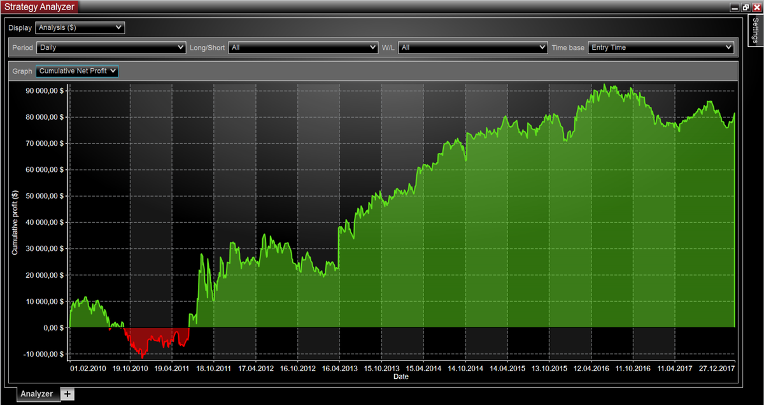Image resolution: width=764 pixels, height=405 pixels.
Task: Click the red drawdown area of the chart
Action: point(156,337)
